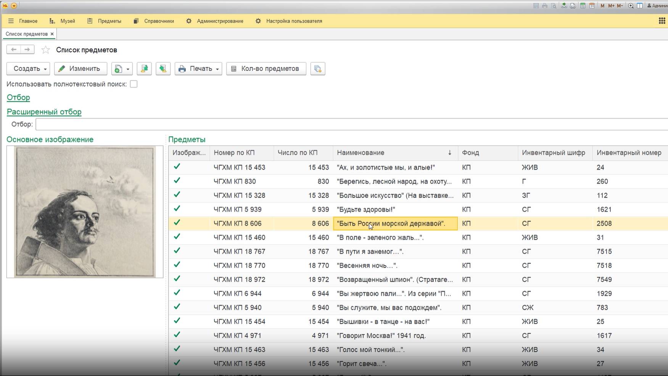Screen dimensions: 668x376
Task: Open the calendar icon in title bar
Action: [x=592, y=6]
